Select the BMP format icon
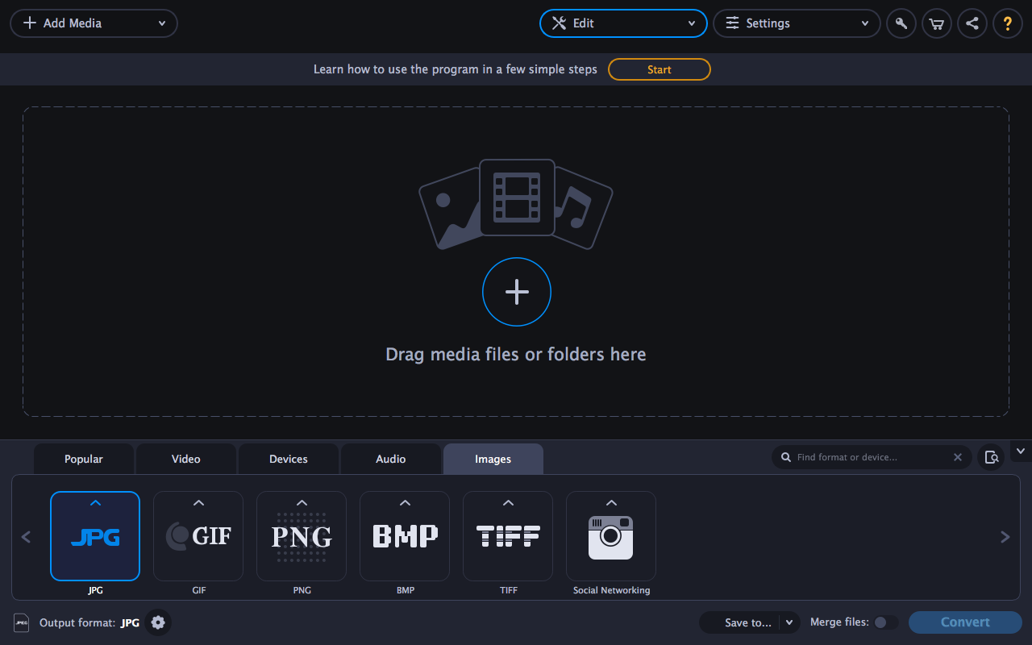Screen dimensions: 1032x645 [405, 535]
